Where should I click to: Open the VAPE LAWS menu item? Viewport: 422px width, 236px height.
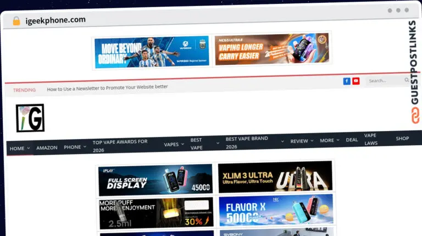371,139
